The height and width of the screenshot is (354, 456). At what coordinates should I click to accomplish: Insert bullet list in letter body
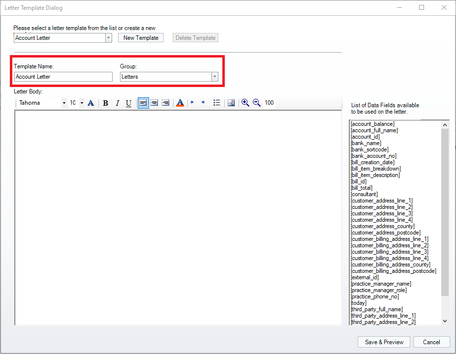216,103
